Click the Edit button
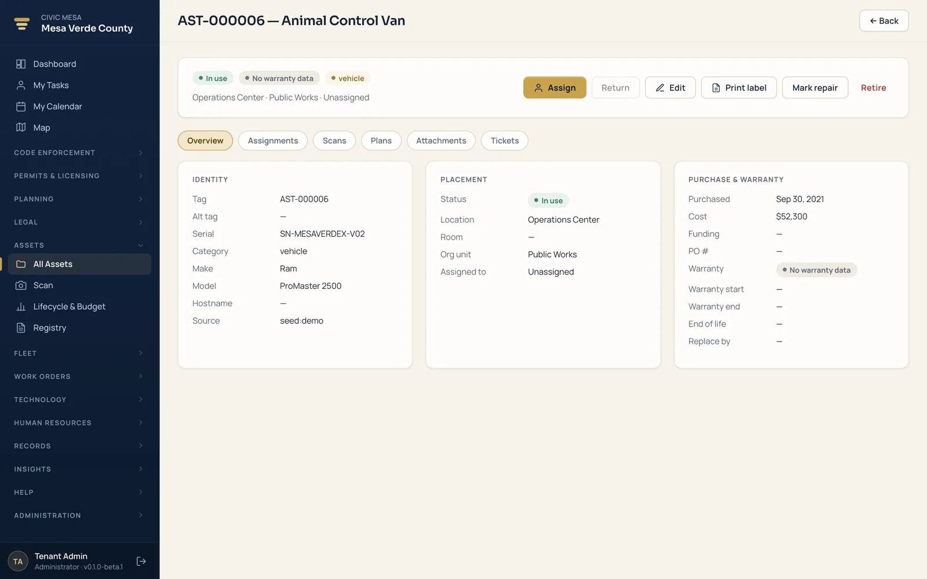The height and width of the screenshot is (579, 927). pos(670,87)
